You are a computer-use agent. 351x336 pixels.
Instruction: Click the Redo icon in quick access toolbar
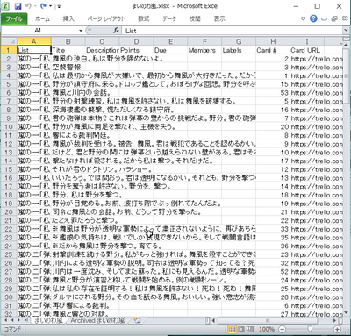(43, 6)
